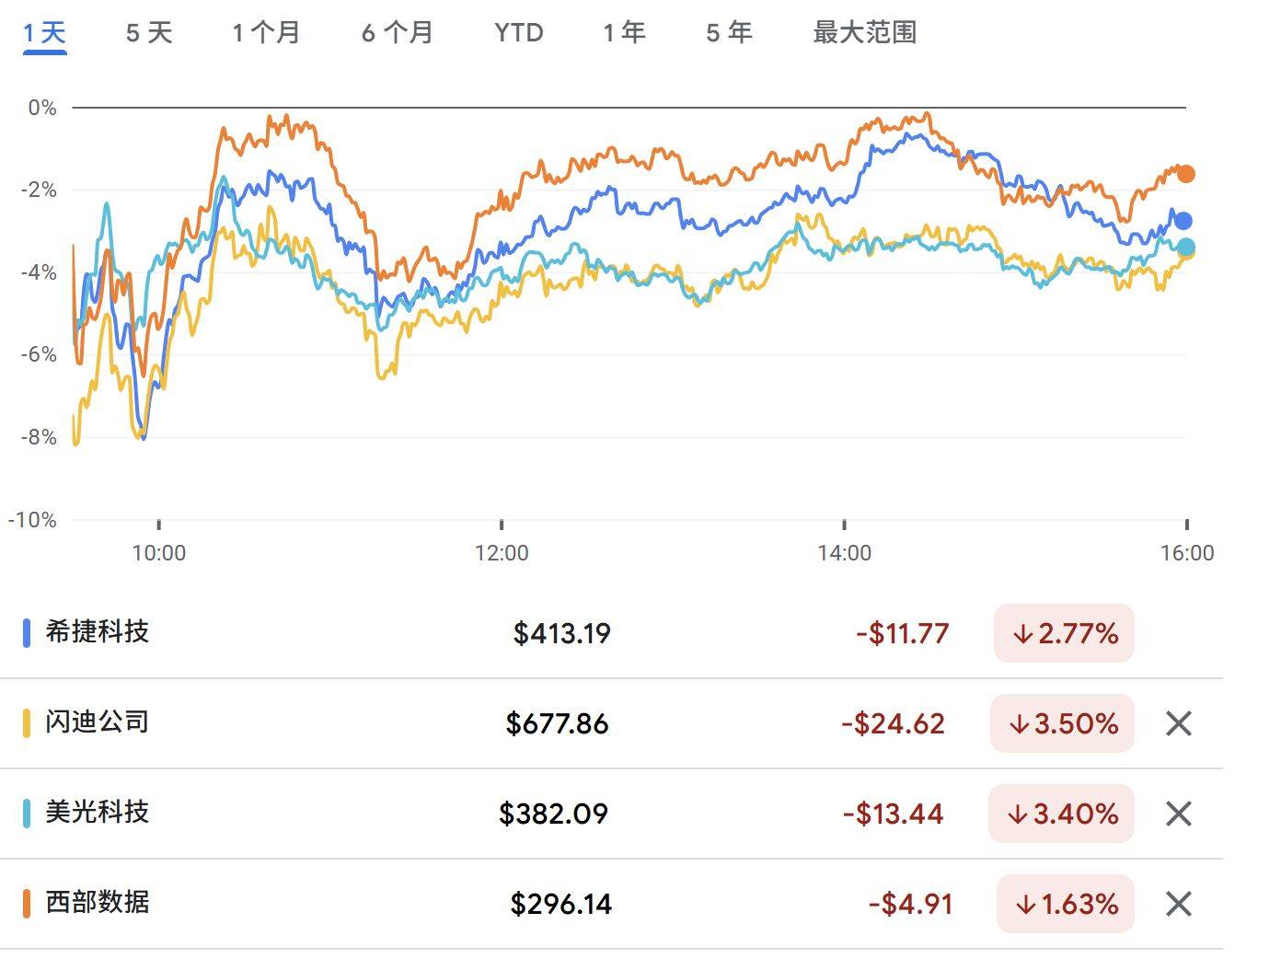Click the ↓1.63% change badge for 西部数据
1281x970 pixels.
coord(1066,904)
